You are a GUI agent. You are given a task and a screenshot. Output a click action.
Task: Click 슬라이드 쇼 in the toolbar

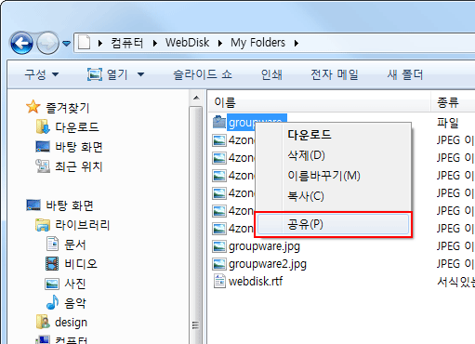tap(203, 74)
